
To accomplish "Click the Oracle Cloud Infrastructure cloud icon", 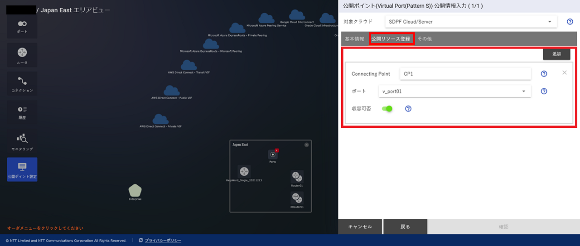I will (327, 18).
